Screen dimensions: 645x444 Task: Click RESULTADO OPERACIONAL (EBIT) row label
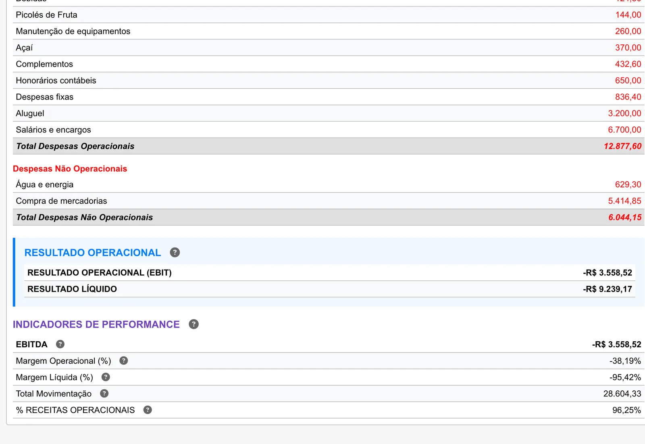pos(100,273)
